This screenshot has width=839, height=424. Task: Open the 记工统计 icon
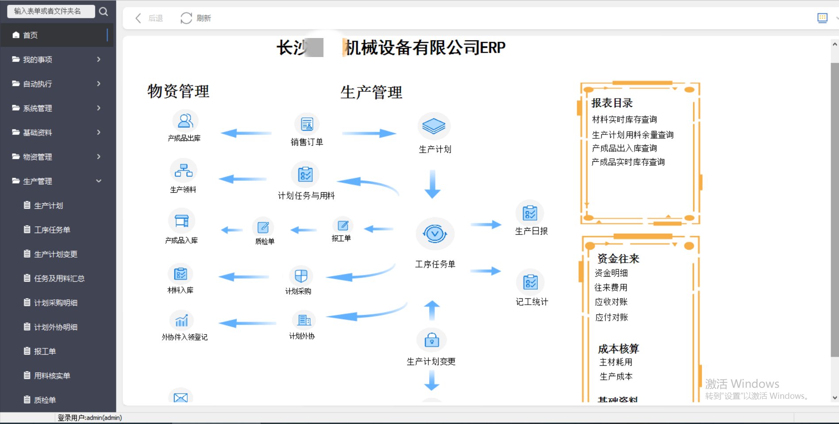(530, 283)
